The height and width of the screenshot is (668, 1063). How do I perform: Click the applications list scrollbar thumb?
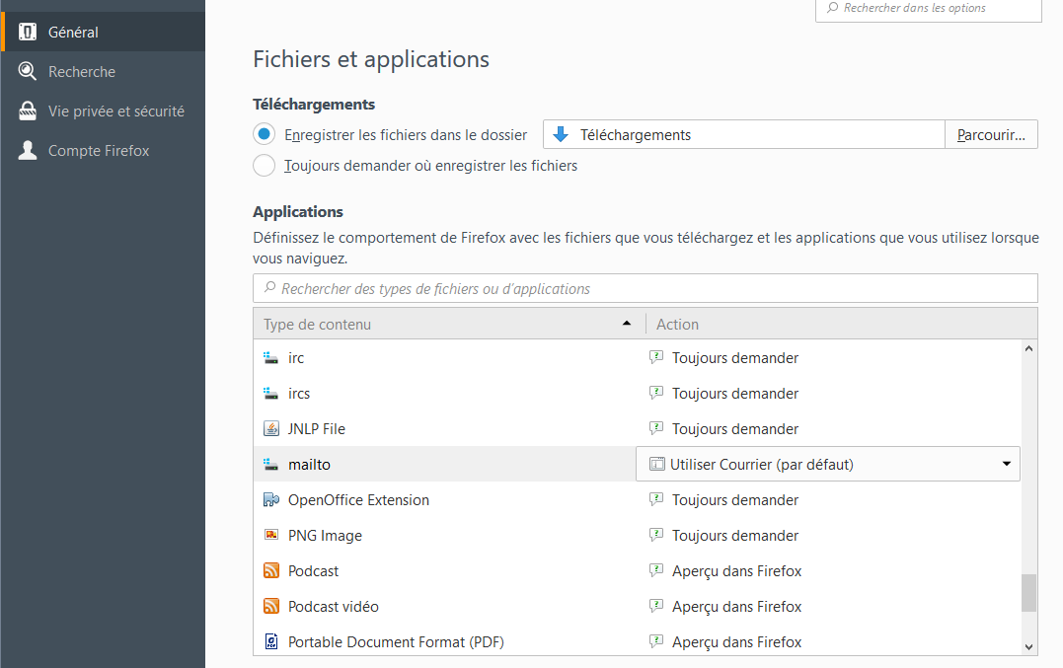click(x=1028, y=593)
